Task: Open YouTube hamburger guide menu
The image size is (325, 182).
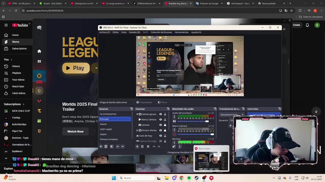Action: pyautogui.click(x=6, y=25)
